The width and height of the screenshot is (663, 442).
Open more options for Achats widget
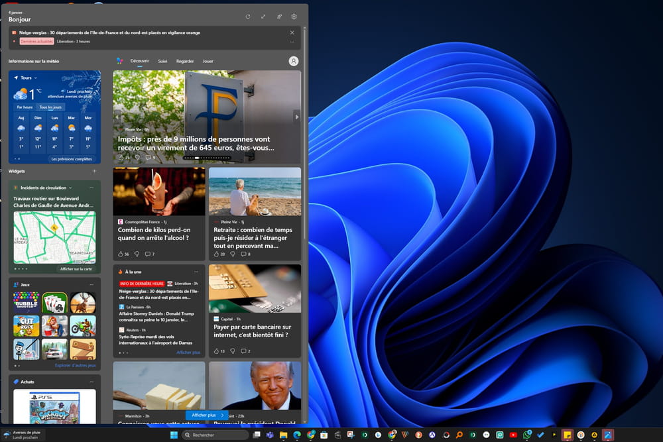(x=91, y=382)
